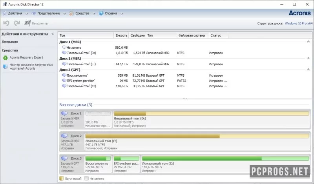
Task: Sort by the Свободно column header
Action: click(x=137, y=35)
